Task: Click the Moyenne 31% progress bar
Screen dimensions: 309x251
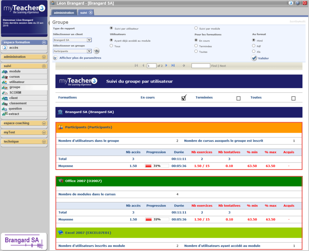Action: click(157, 166)
